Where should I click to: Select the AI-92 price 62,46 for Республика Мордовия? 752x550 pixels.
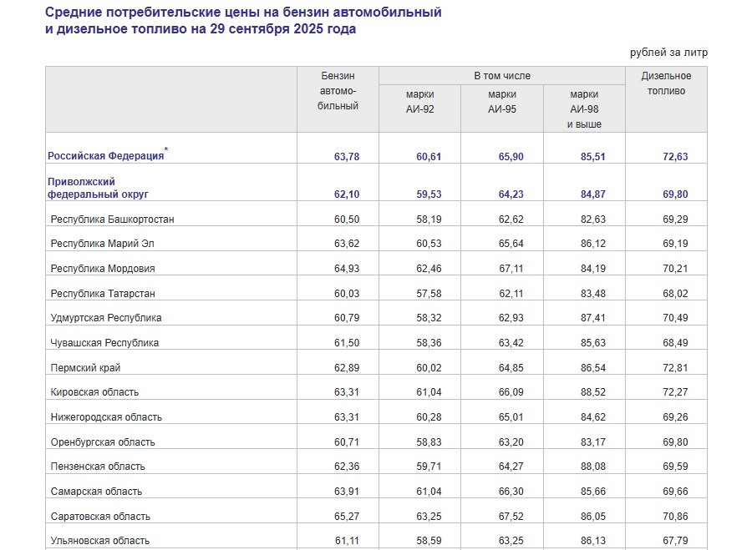pos(428,269)
